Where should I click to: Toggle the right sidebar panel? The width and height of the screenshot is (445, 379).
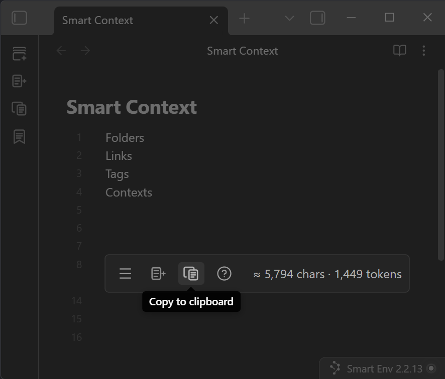[317, 19]
